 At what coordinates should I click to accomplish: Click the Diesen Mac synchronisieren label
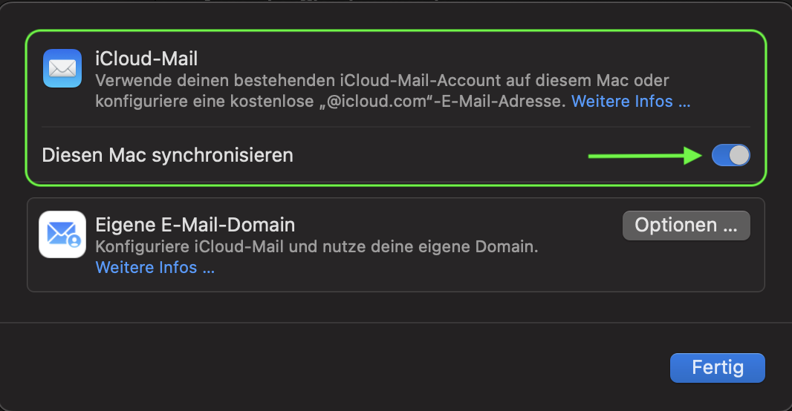point(168,155)
